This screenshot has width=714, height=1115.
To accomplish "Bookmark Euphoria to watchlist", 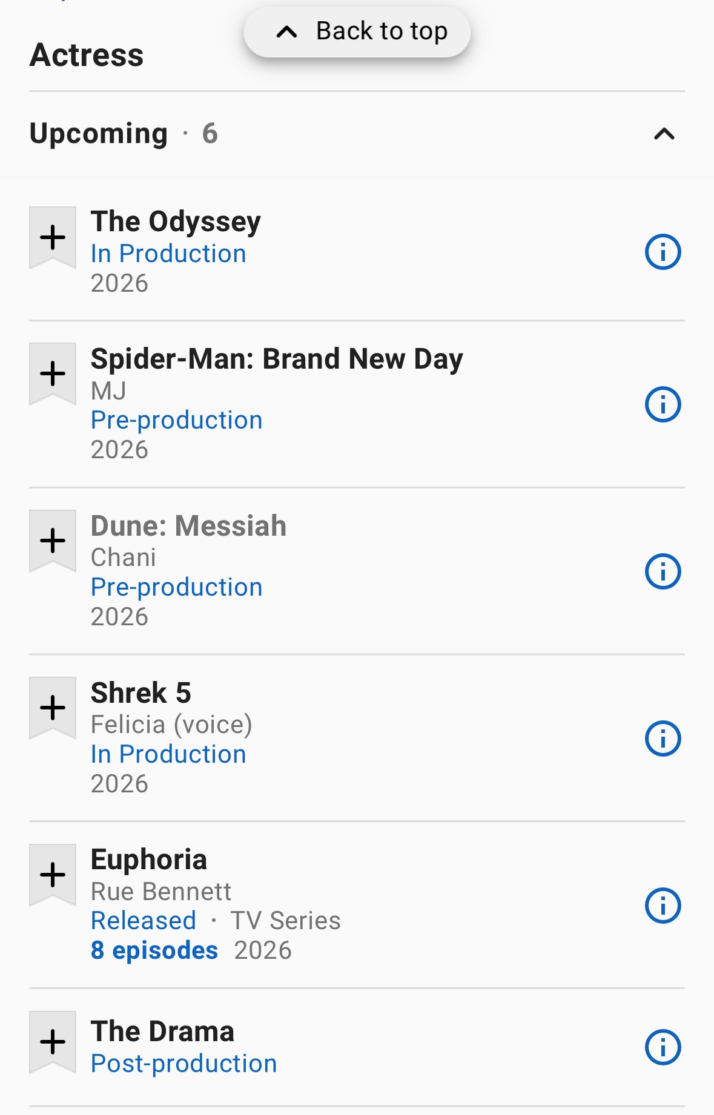I will tap(53, 874).
